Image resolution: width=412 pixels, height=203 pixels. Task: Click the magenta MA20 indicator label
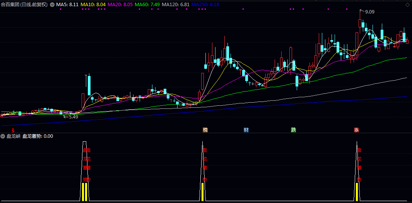pyautogui.click(x=120, y=5)
